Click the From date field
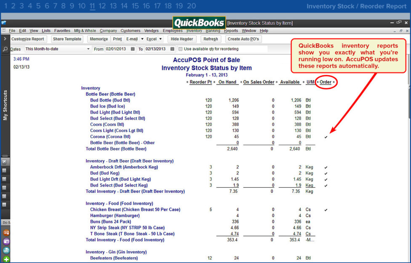 pyautogui.click(x=117, y=49)
